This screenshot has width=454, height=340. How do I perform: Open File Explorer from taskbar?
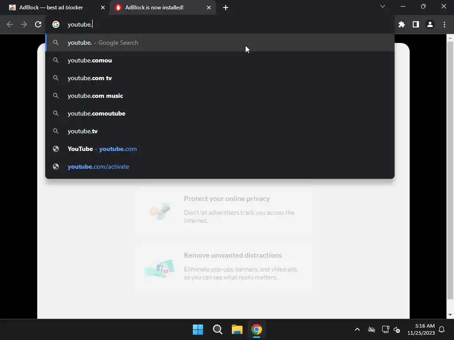tap(237, 329)
